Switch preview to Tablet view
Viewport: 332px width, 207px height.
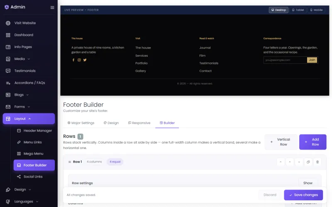tap(298, 10)
